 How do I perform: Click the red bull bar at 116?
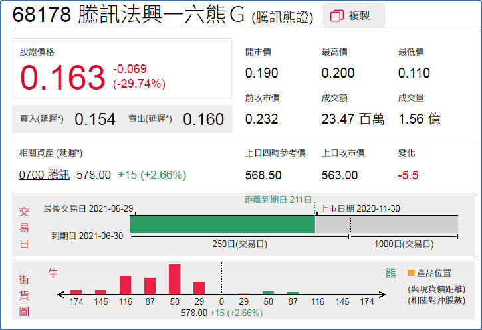pos(126,286)
